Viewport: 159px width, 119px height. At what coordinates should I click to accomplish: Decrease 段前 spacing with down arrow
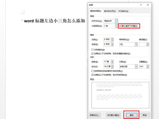coord(112,63)
